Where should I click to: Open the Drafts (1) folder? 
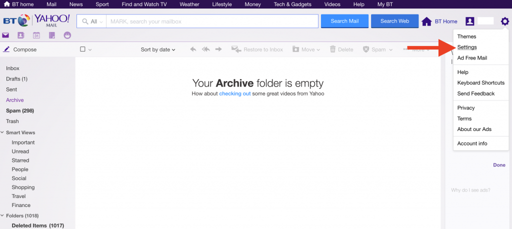(x=16, y=78)
